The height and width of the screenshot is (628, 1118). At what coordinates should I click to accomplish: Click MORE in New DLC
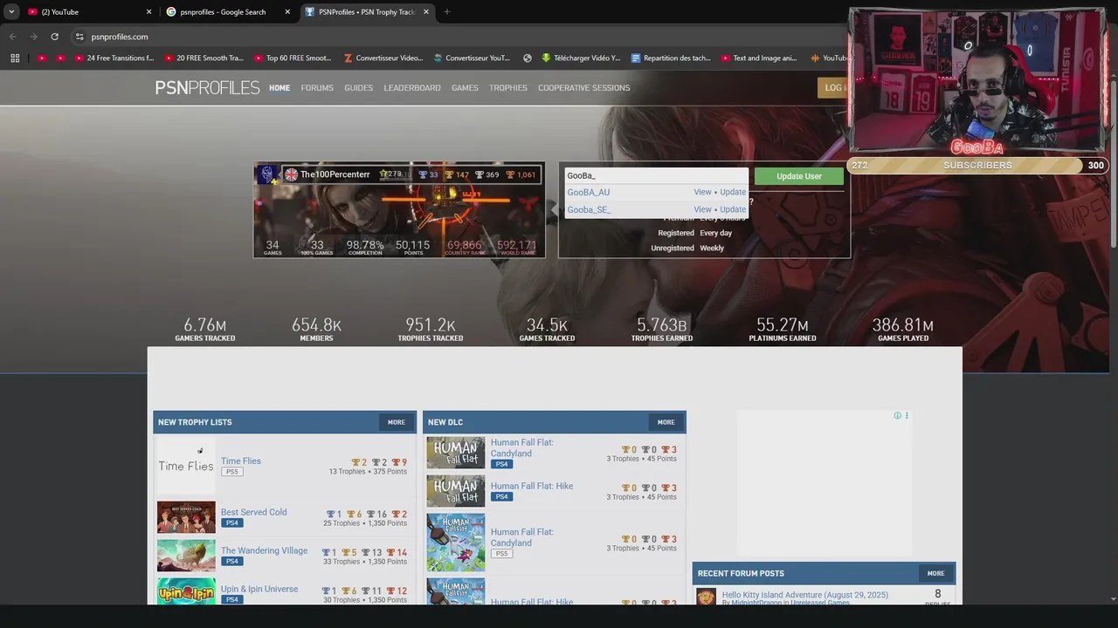(x=666, y=422)
